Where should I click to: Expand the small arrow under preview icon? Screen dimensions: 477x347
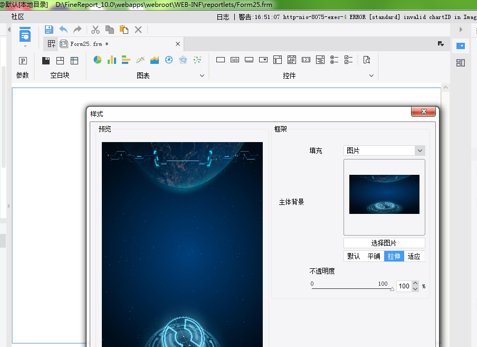coord(25,46)
